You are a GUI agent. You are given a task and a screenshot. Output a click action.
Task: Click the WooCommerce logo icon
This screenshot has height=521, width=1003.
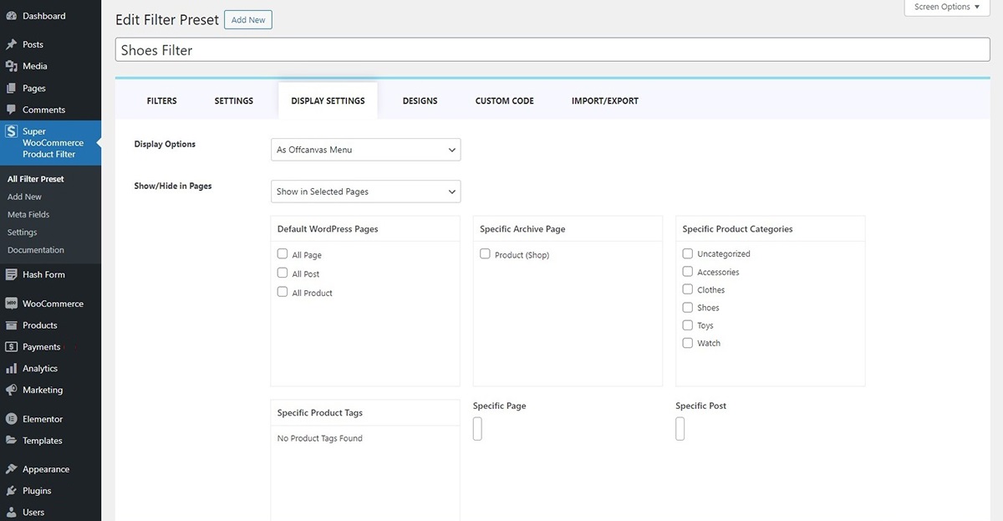point(11,304)
